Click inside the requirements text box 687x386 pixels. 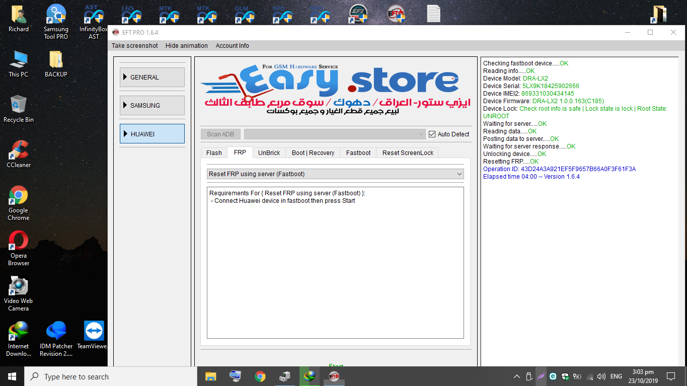[x=335, y=263]
